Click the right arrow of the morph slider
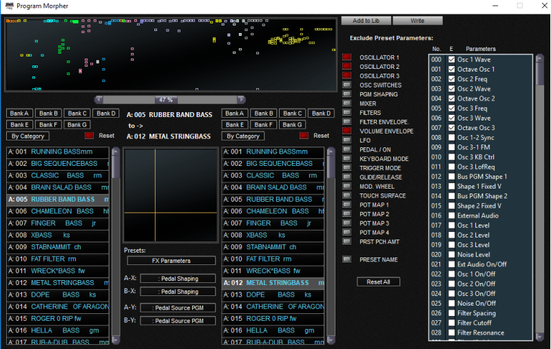 (241, 100)
